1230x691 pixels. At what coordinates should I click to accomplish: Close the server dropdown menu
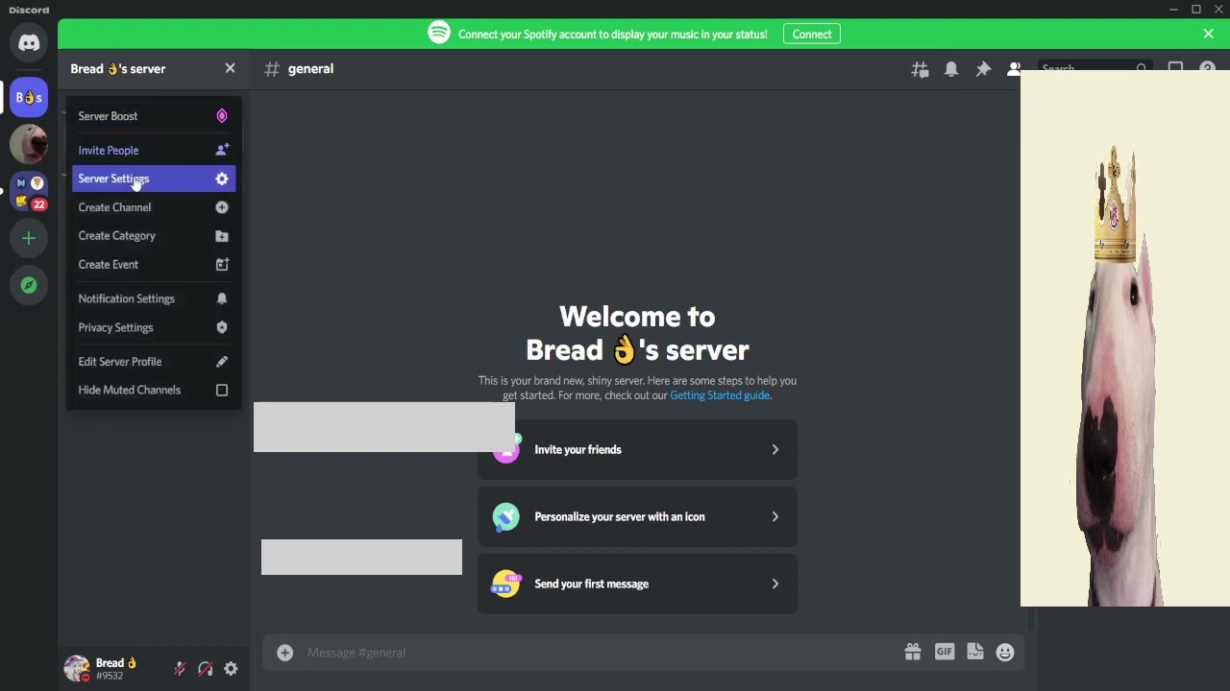pyautogui.click(x=230, y=68)
